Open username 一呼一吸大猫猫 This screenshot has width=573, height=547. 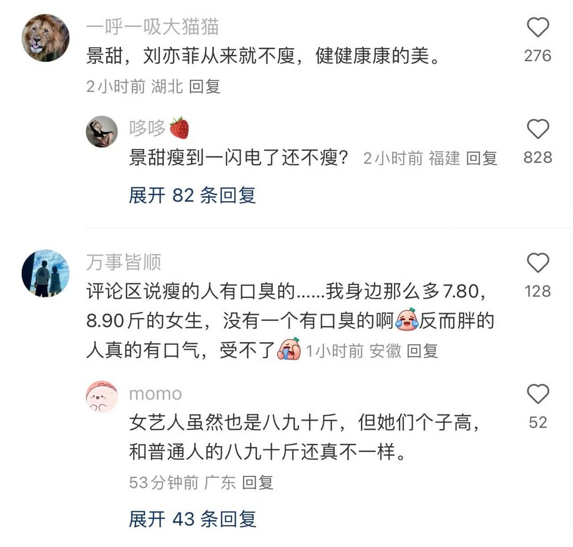click(x=152, y=27)
